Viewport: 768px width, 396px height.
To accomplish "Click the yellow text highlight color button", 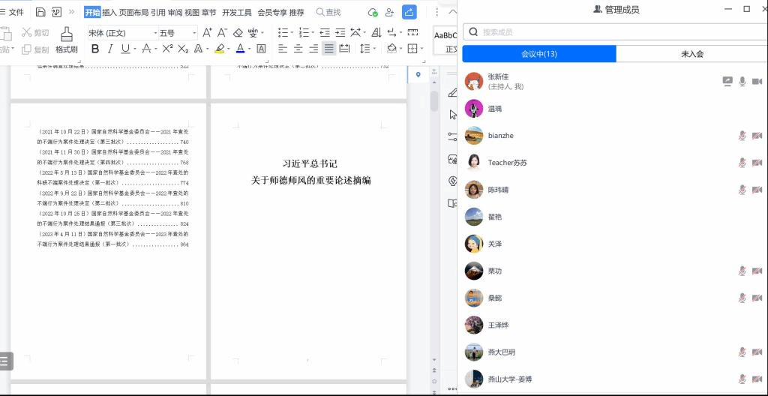I will tap(219, 49).
